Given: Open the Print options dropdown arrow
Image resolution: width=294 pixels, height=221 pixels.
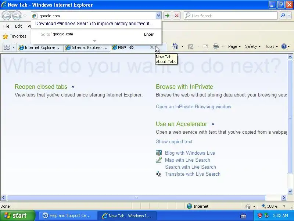Looking at the screenshot, I should 223,46.
